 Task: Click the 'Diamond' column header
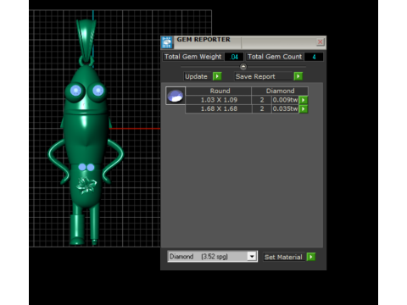pos(280,91)
